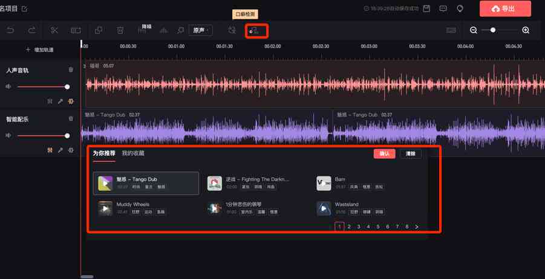Click the zoom in magnifier icon
This screenshot has width=545, height=279.
[x=526, y=30]
